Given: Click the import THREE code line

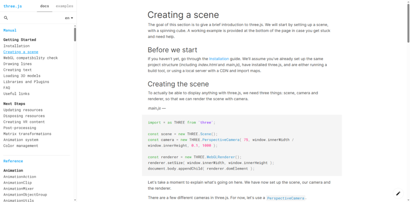Looking at the screenshot, I should [182, 122].
